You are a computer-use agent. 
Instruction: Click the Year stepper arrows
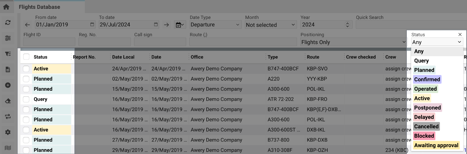click(347, 25)
